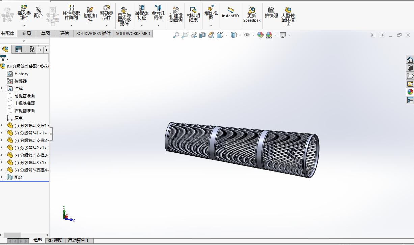Click the Zoom to Area icon
The image size is (414, 245).
[185, 35]
